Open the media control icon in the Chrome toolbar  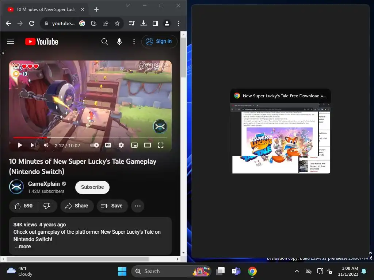(131, 23)
